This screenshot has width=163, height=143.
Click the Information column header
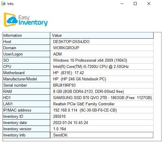26,35
